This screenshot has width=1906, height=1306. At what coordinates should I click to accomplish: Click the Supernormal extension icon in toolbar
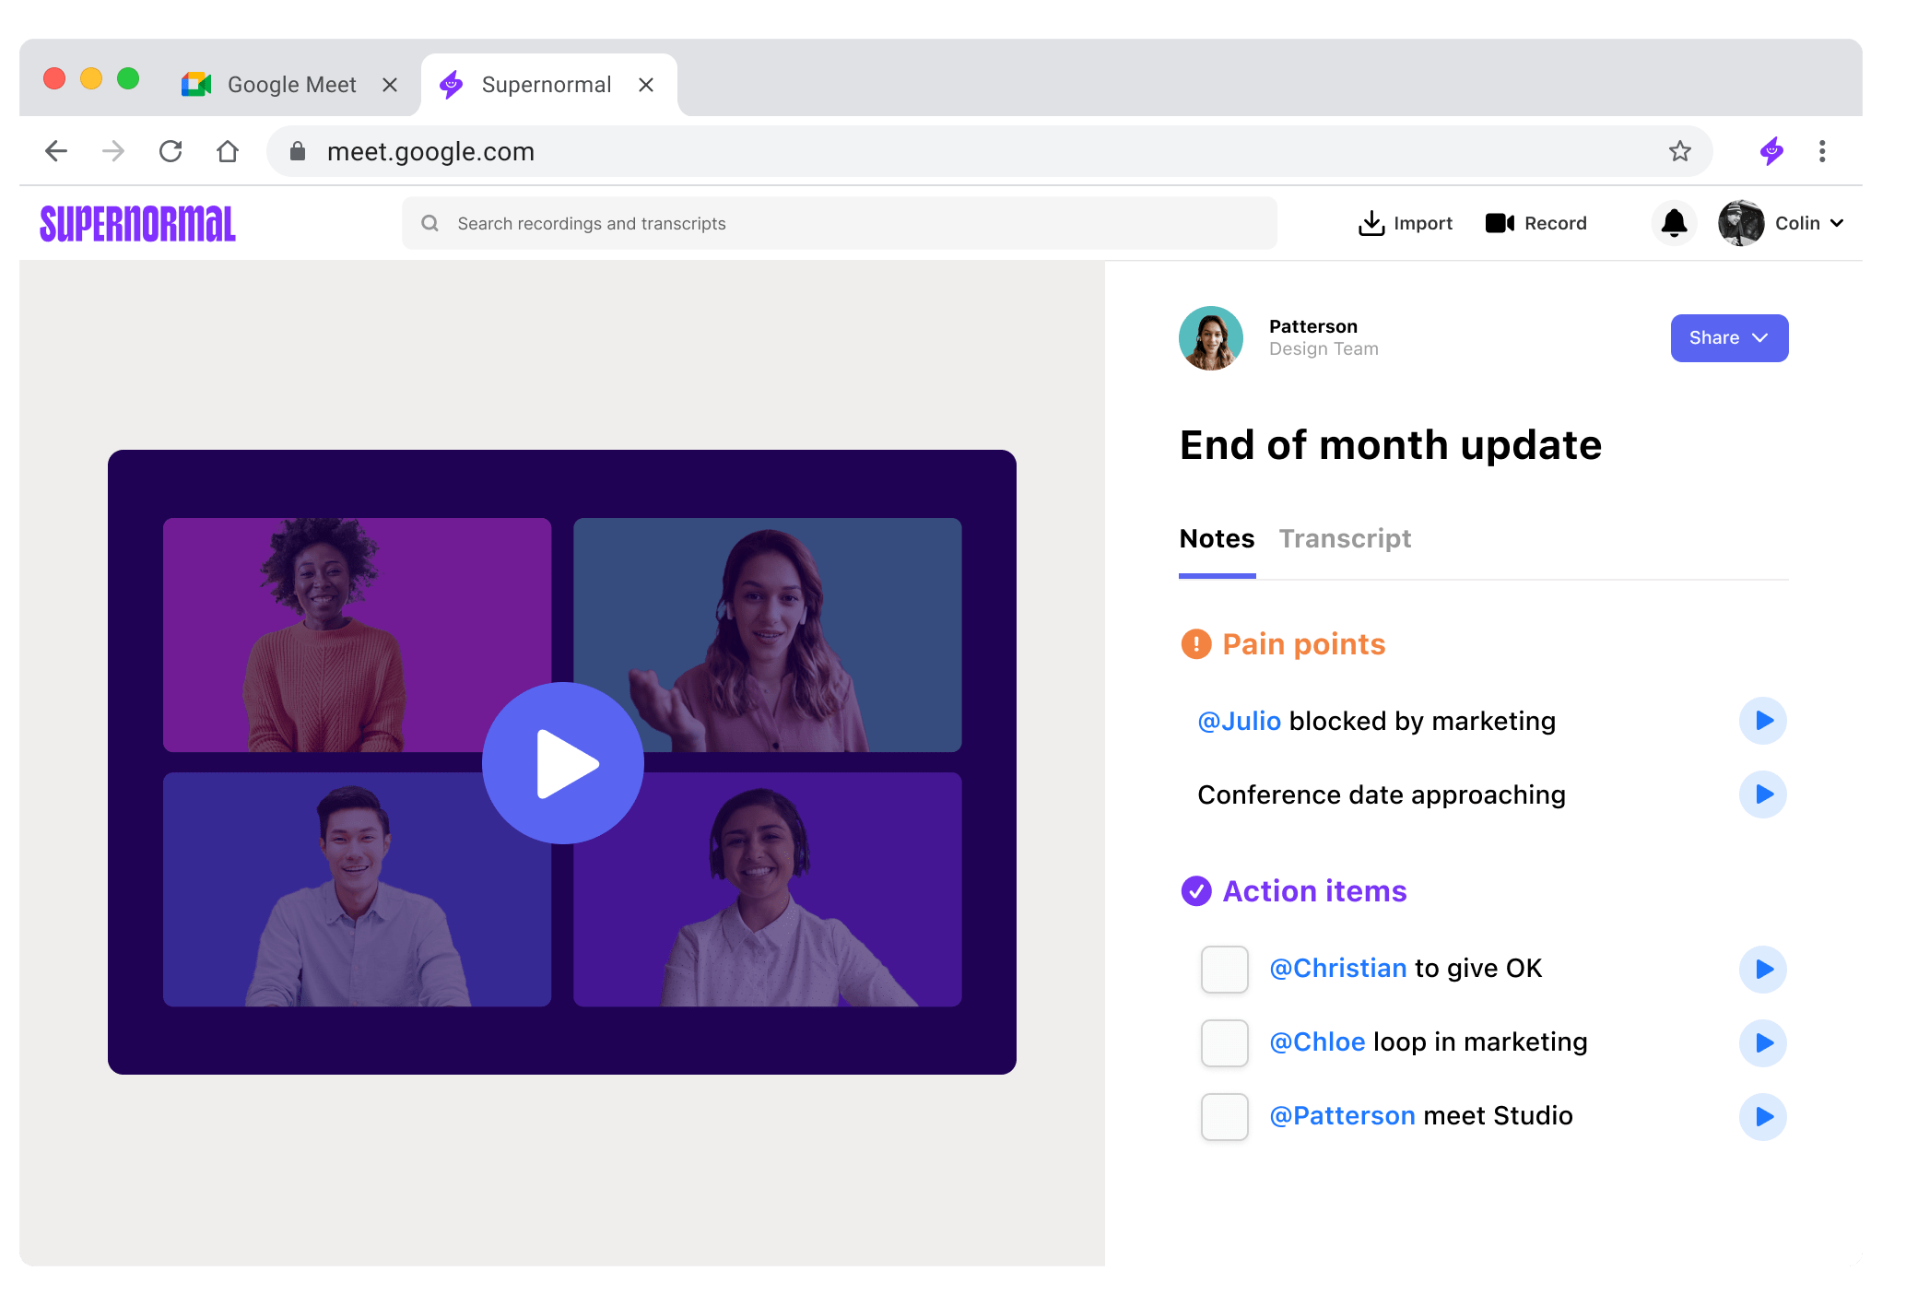[1771, 151]
